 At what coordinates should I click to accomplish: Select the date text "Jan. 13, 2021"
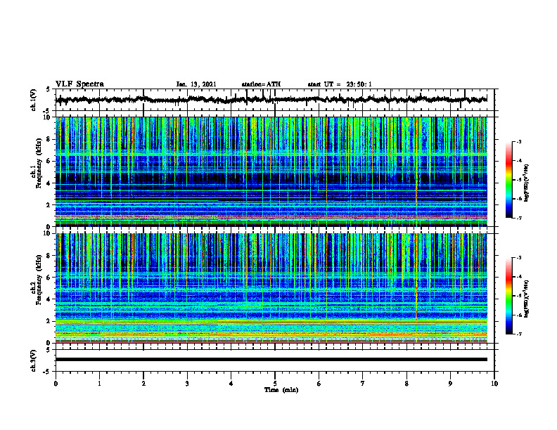(x=196, y=84)
